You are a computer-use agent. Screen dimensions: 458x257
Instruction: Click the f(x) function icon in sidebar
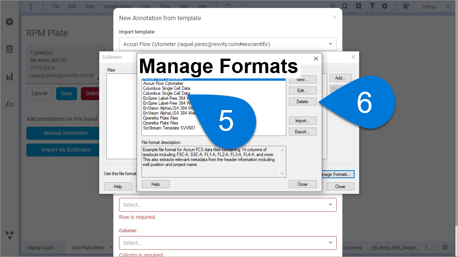10,104
